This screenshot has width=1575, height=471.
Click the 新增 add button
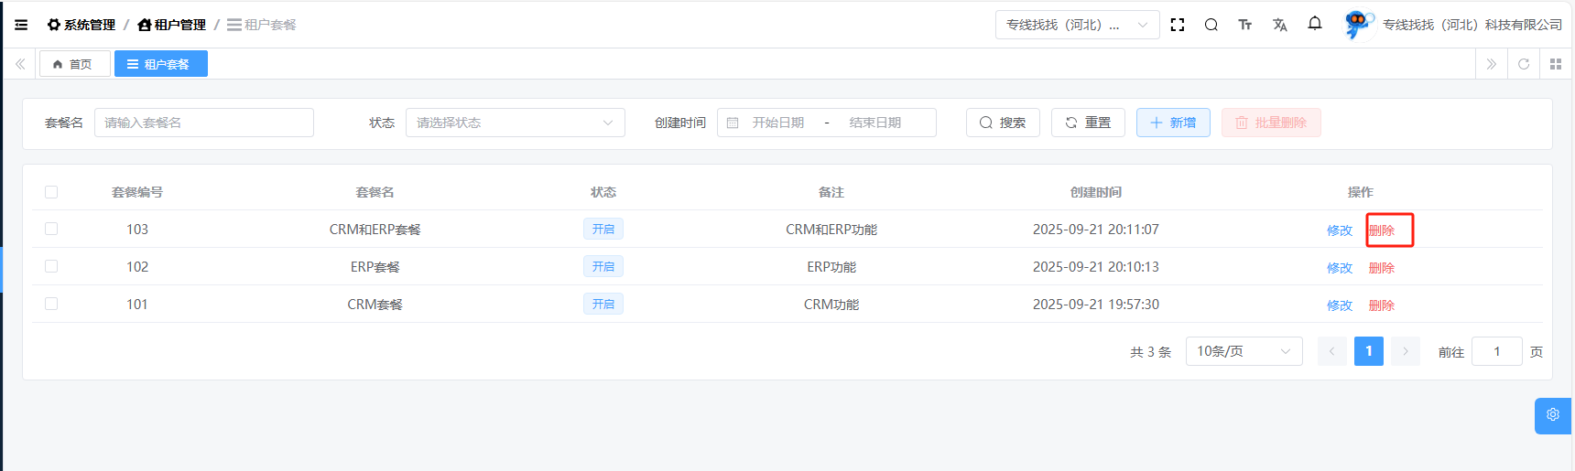coord(1172,123)
